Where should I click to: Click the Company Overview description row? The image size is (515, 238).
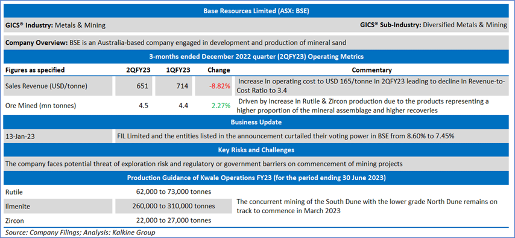coord(256,43)
